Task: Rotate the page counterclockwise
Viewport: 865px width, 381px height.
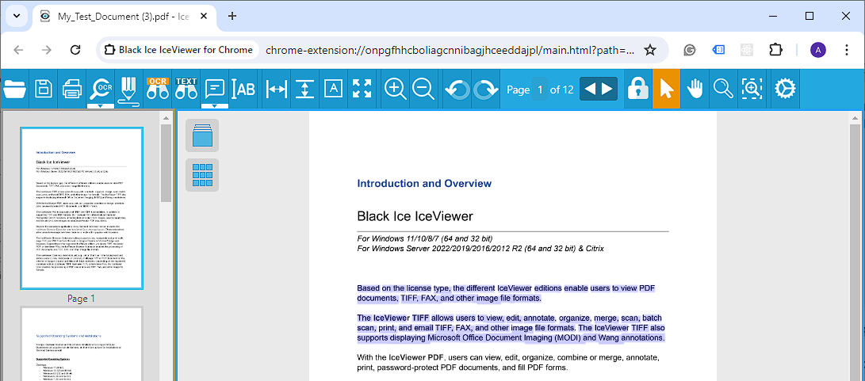Action: click(457, 89)
